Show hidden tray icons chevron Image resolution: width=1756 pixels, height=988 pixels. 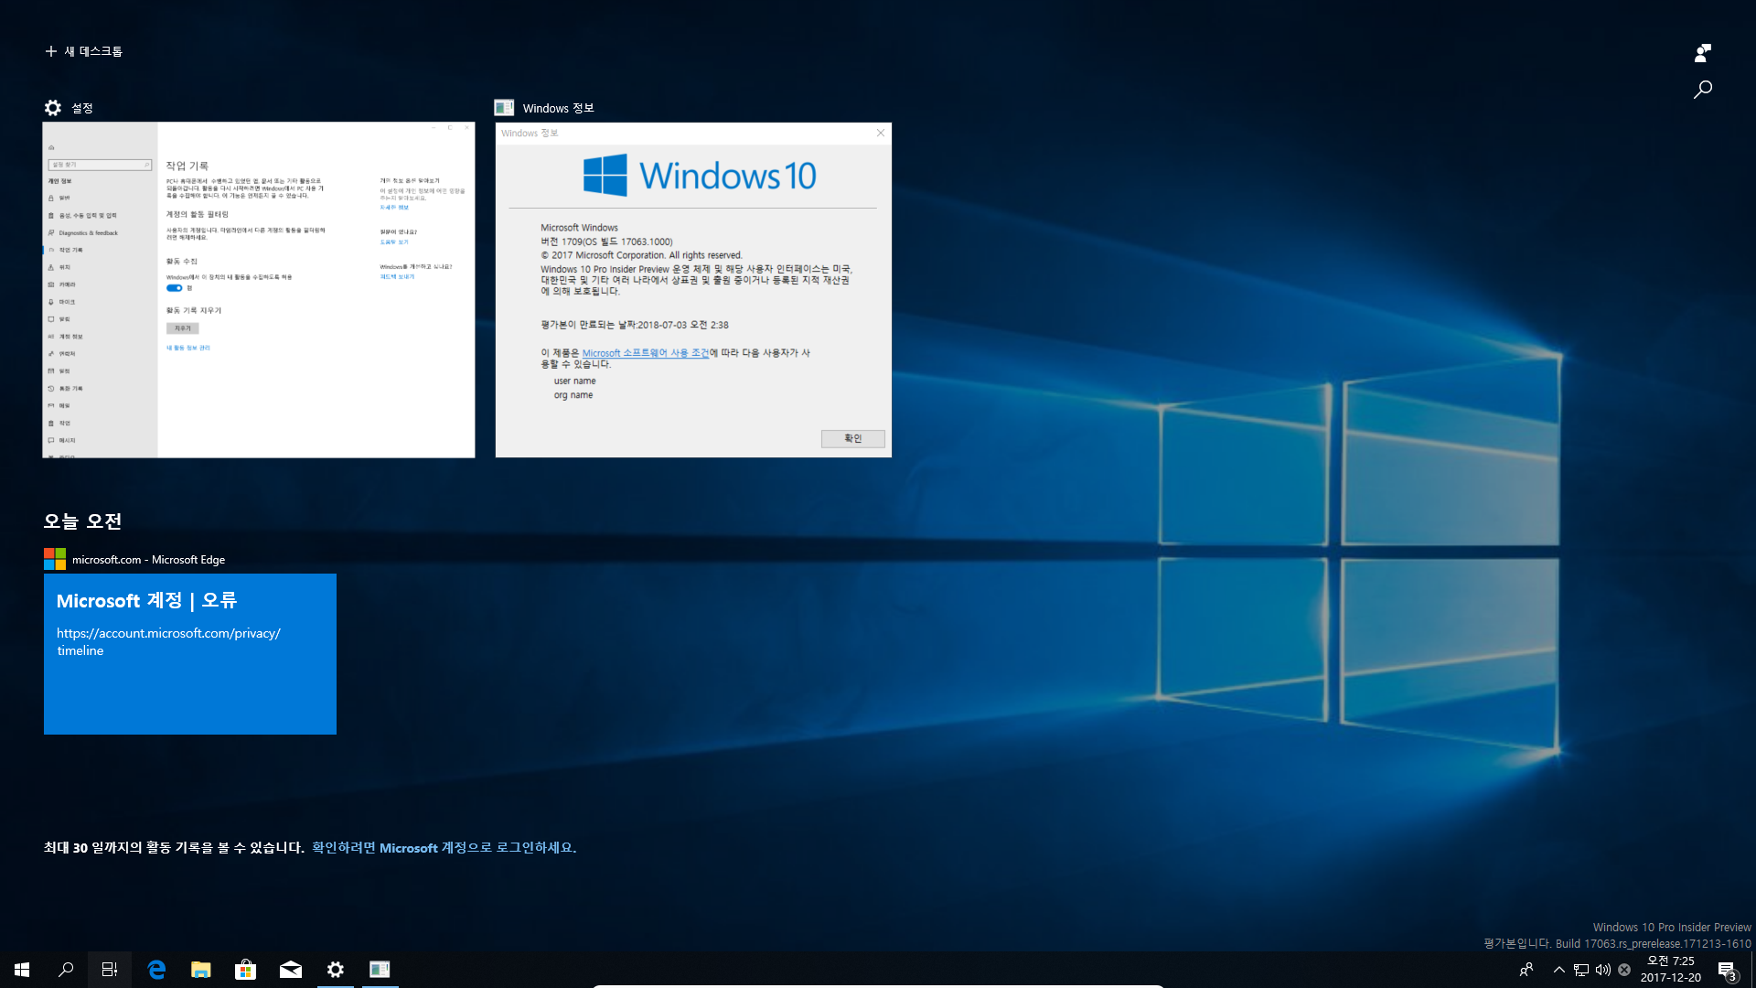click(x=1559, y=970)
